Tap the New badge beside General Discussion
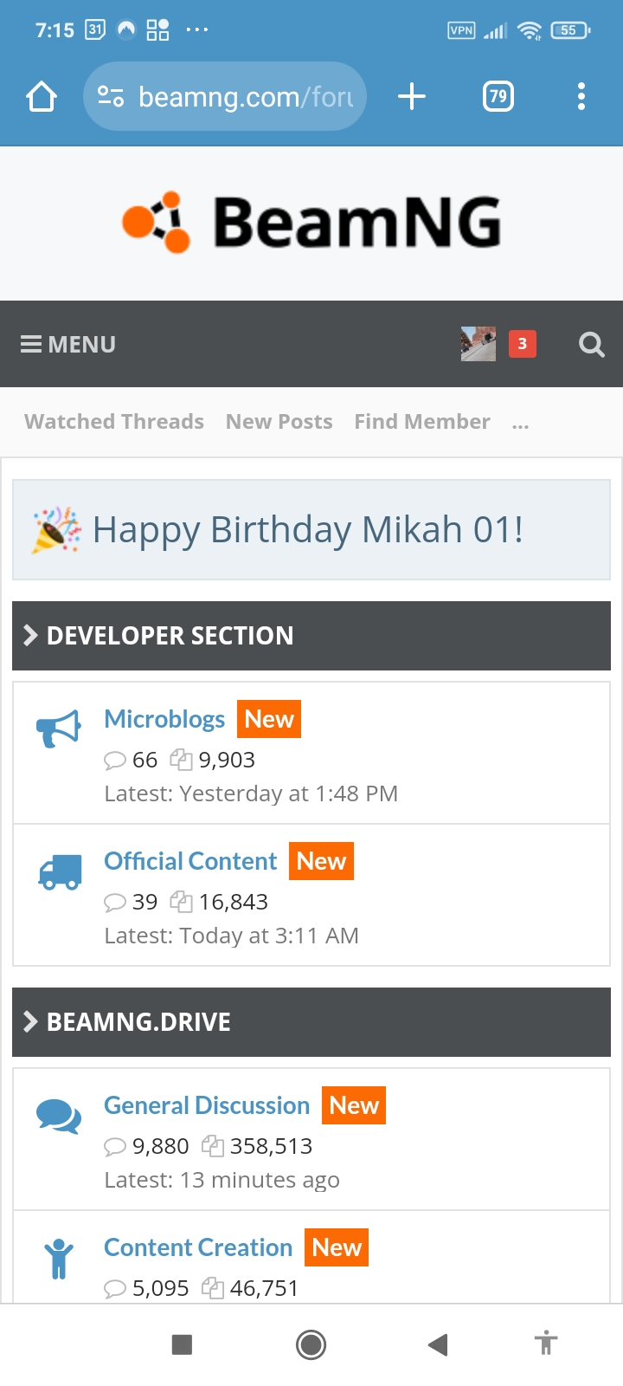The width and height of the screenshot is (623, 1386). point(354,1105)
